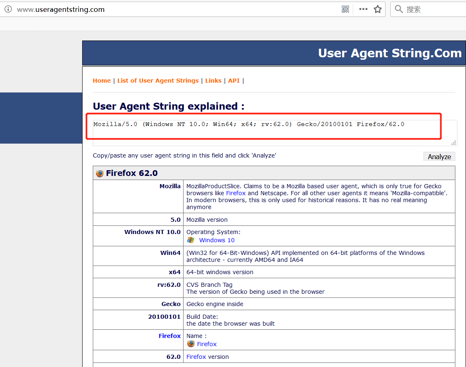Click inside the user agent string text area
The height and width of the screenshot is (367, 466).
coord(275,133)
